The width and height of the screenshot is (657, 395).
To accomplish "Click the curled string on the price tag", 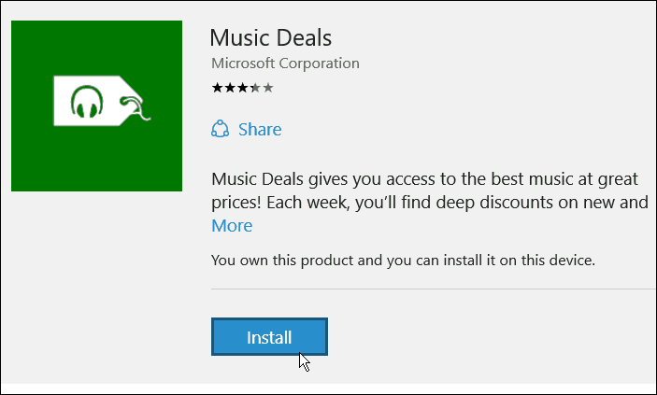I will [136, 107].
